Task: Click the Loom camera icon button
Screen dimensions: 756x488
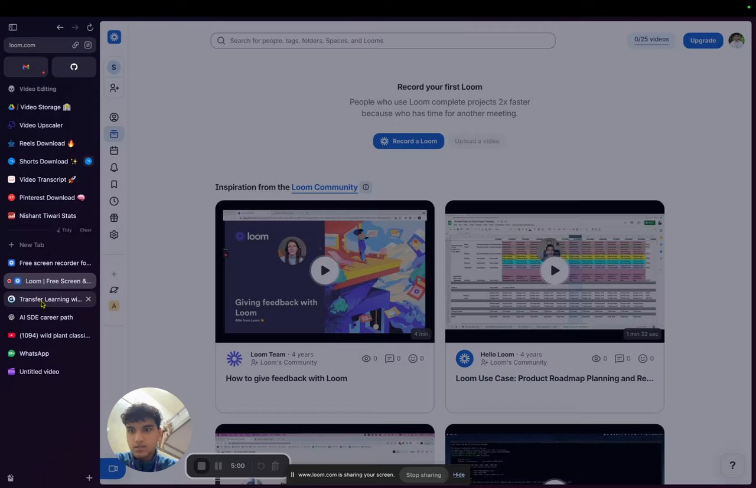Action: (x=113, y=469)
